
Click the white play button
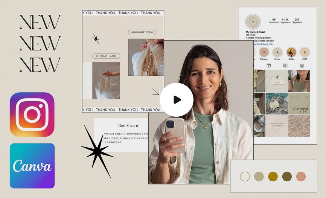click(177, 100)
